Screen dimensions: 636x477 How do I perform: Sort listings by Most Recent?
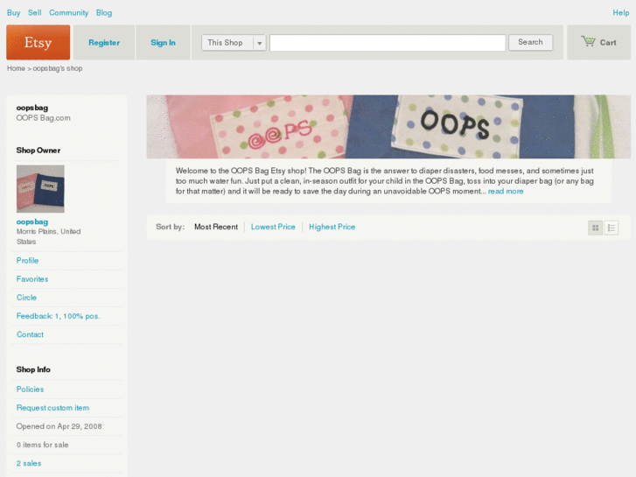point(216,227)
